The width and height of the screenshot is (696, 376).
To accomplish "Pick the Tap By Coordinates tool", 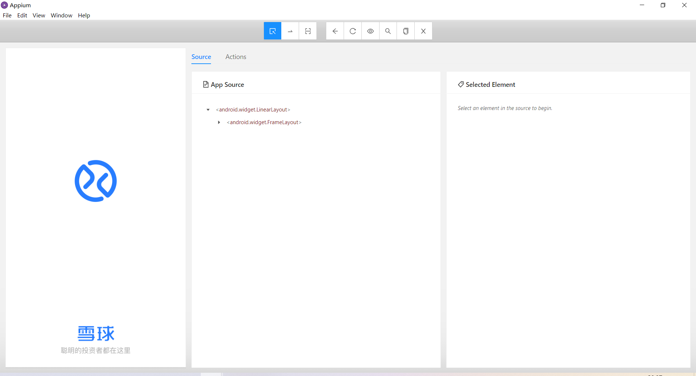I will point(308,31).
